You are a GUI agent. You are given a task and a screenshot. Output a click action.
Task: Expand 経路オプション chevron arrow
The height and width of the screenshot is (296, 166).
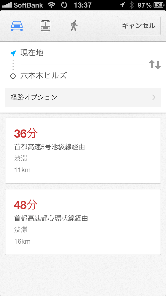tap(154, 97)
